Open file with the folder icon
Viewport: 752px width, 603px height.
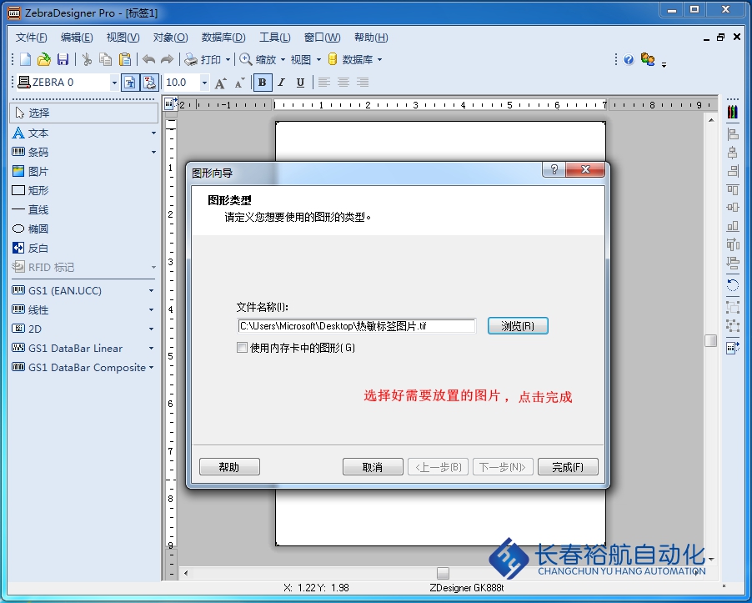click(x=43, y=59)
